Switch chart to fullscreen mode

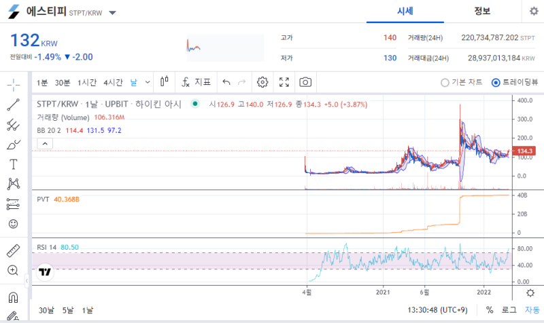point(284,82)
